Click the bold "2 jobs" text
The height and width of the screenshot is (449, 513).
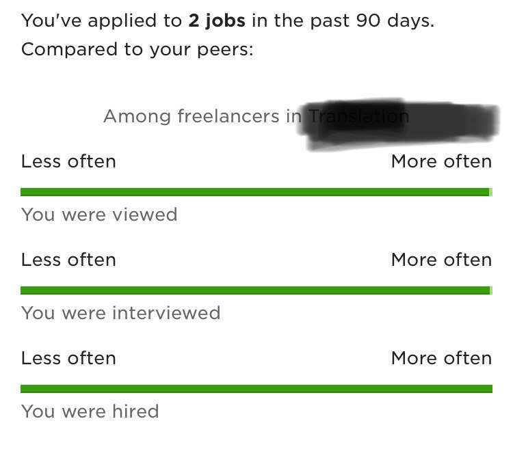(217, 21)
